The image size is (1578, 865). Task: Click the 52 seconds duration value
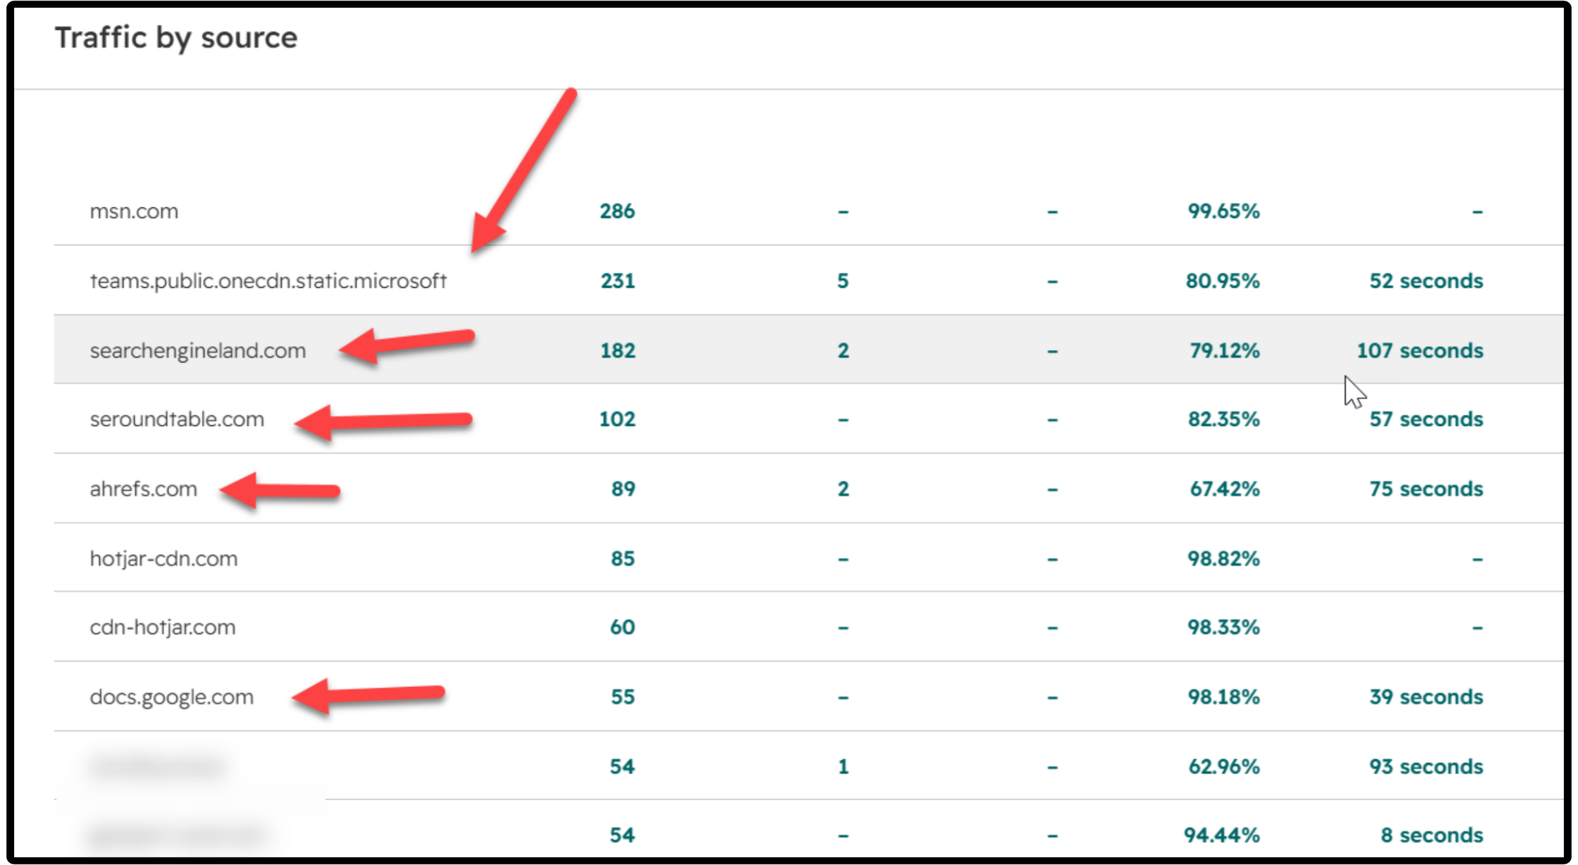click(x=1426, y=281)
